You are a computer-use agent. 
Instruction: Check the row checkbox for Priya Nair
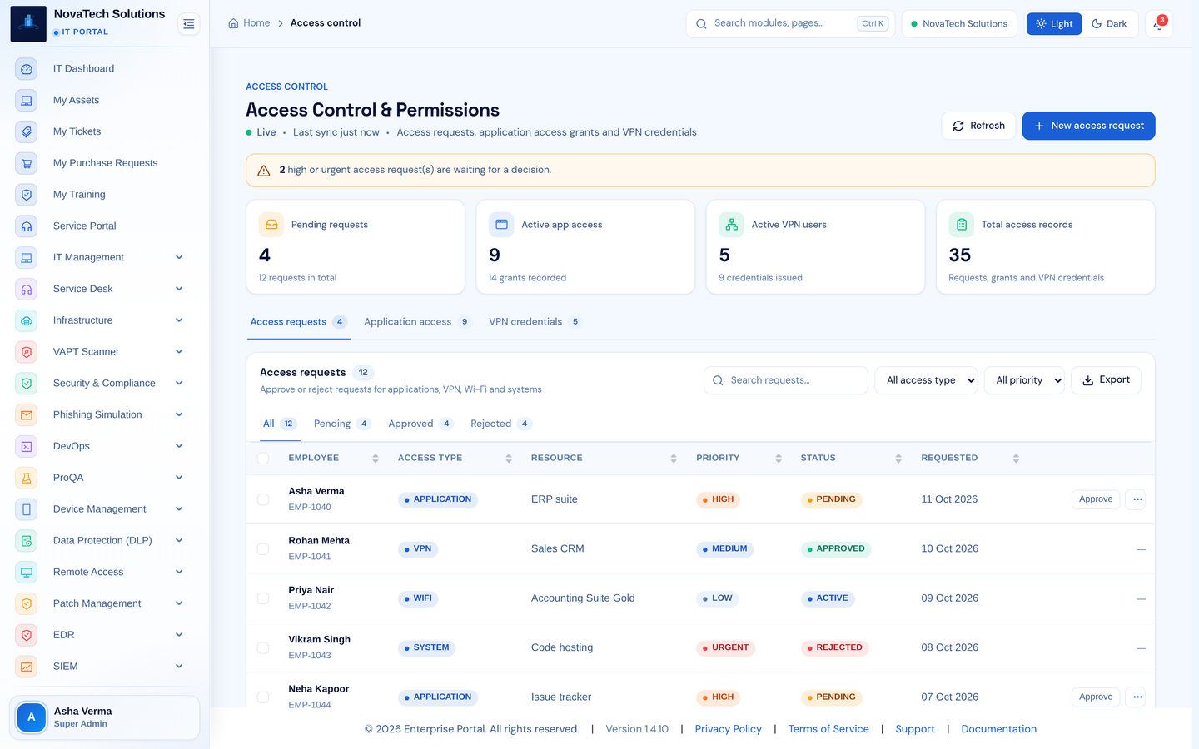tap(263, 598)
